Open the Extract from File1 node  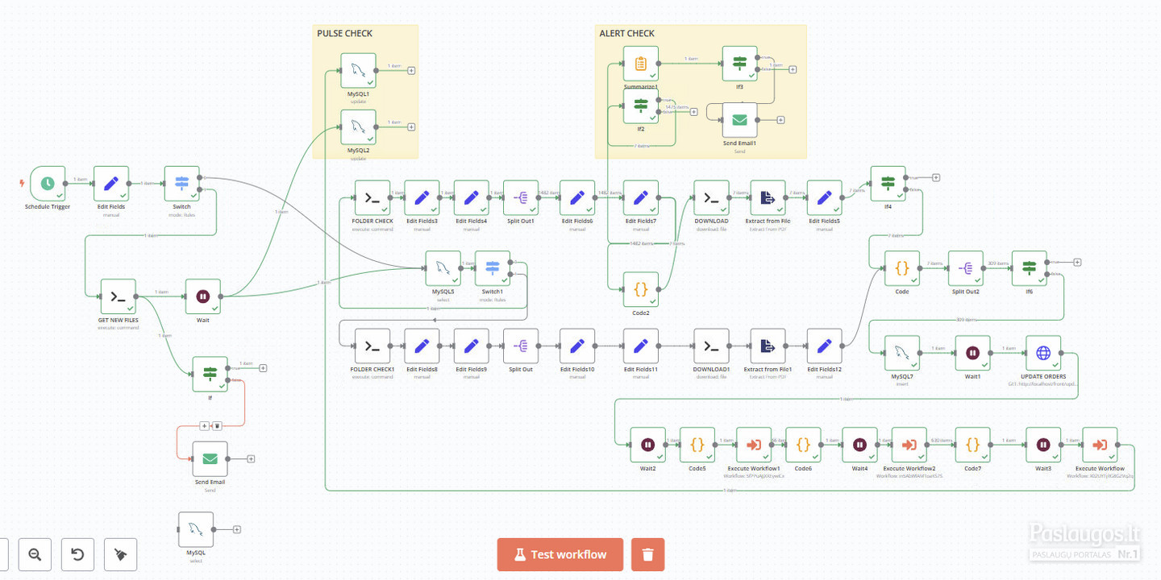pyautogui.click(x=768, y=346)
